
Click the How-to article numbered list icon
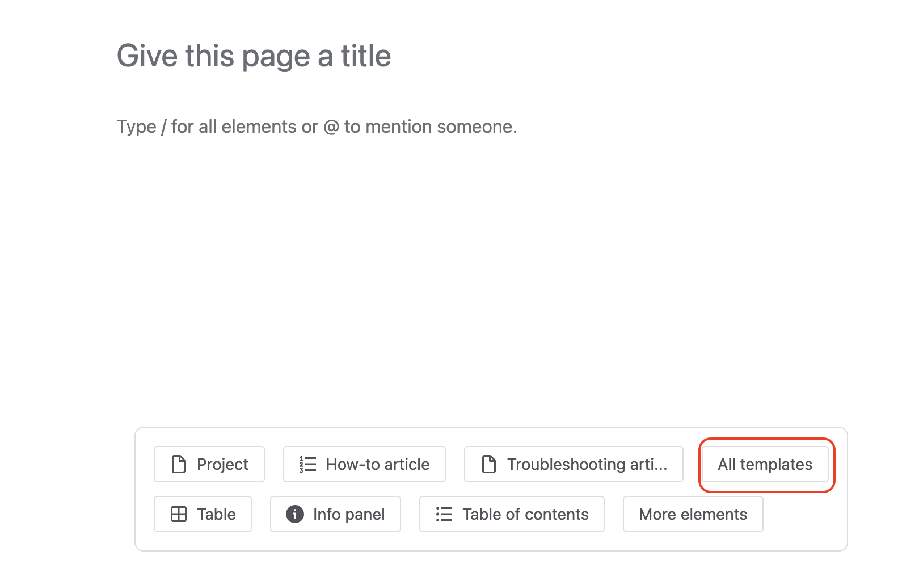click(x=307, y=464)
